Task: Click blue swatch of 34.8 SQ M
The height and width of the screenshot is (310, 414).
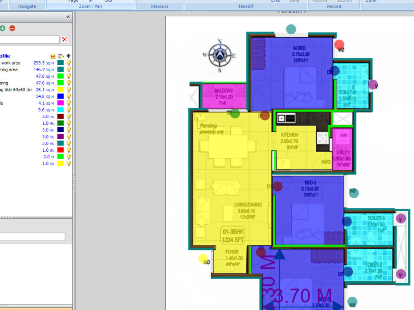Action: (60, 96)
